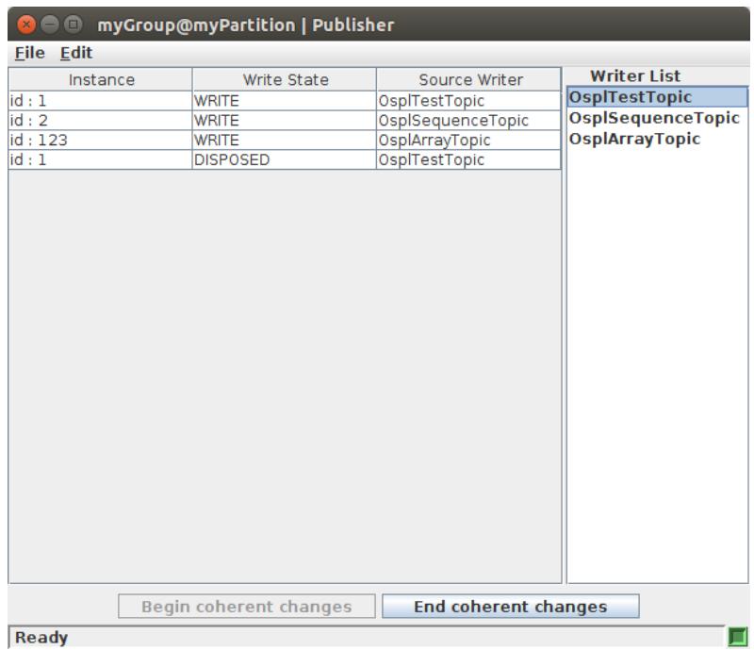
Task: Minimize the Publisher window
Action: (50, 25)
